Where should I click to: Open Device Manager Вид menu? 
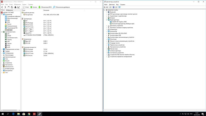[x=117, y=5]
